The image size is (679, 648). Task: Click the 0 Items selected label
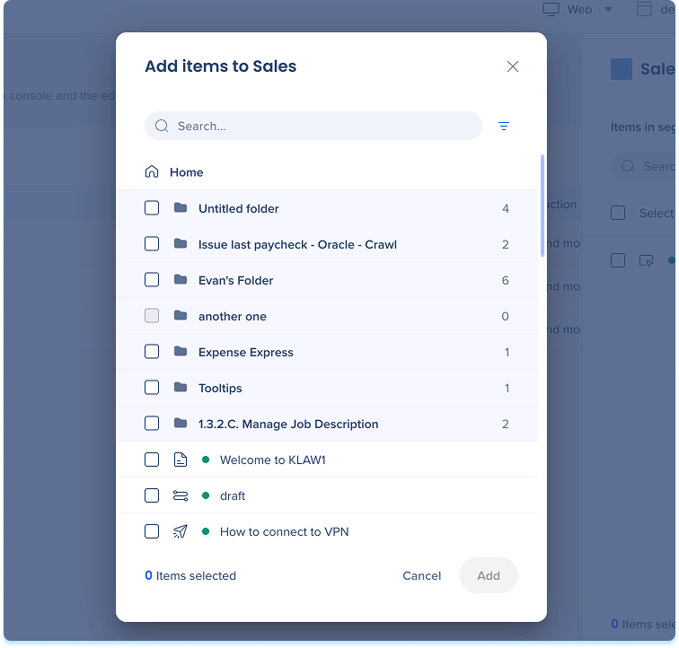pyautogui.click(x=190, y=575)
